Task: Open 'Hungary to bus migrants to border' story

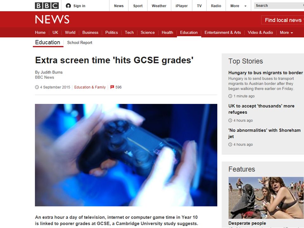Action: [x=265, y=73]
